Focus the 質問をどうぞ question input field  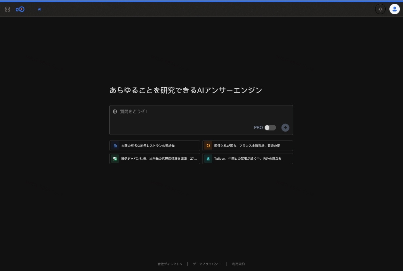pyautogui.click(x=201, y=120)
